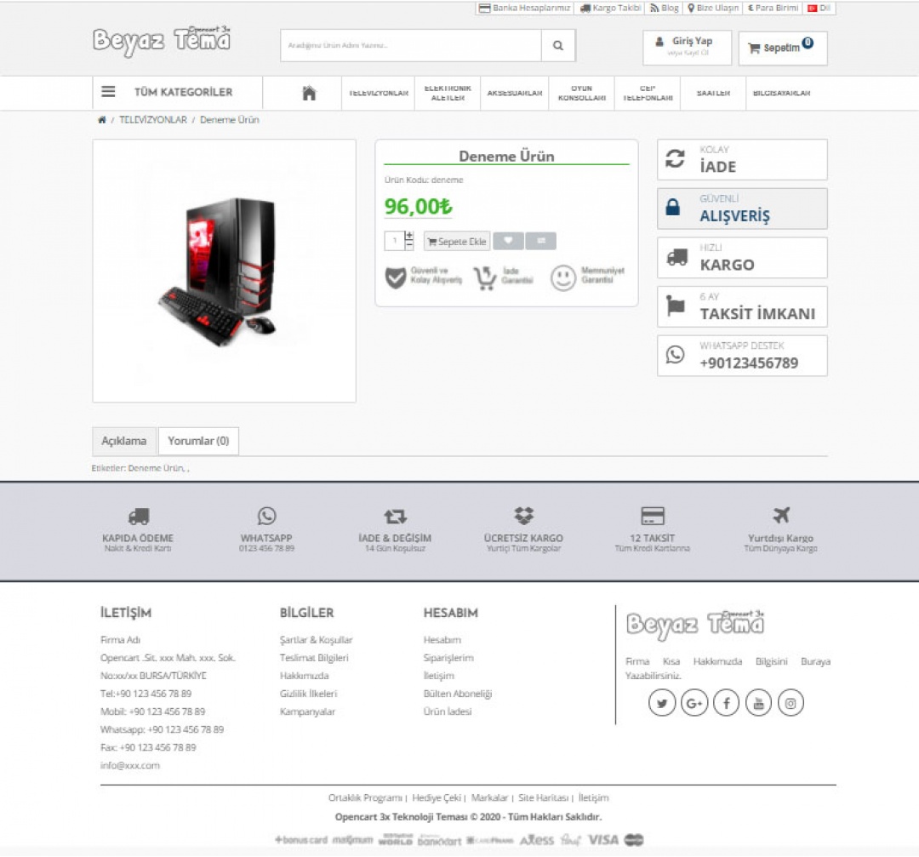The height and width of the screenshot is (857, 919).
Task: Switch to the Yorumlar (0) tab
Action: tap(198, 441)
